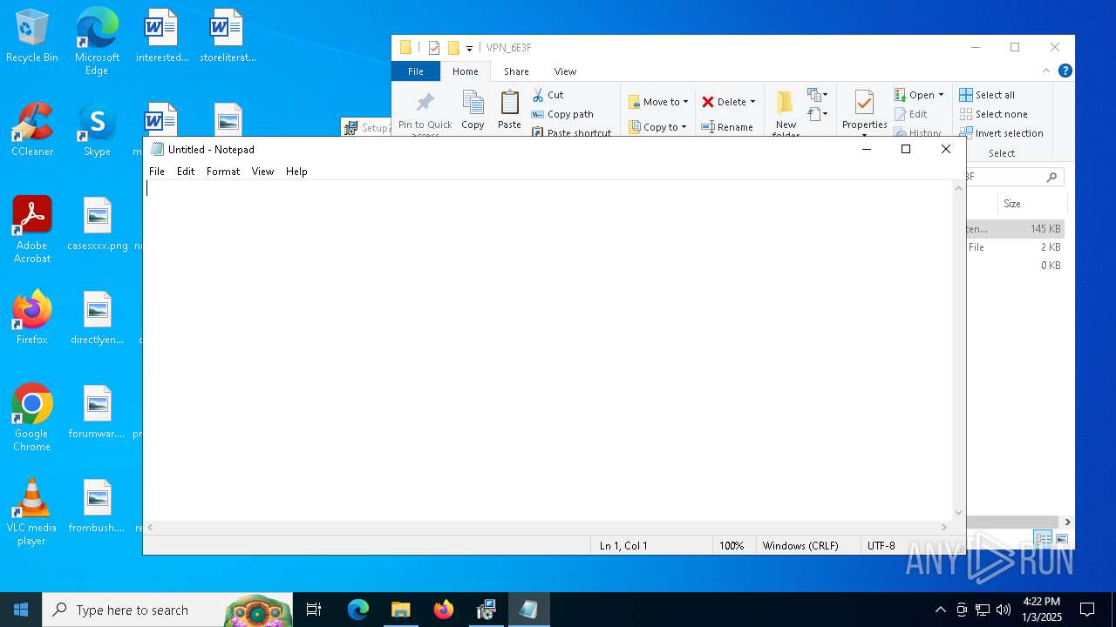Click Invert selection in the ribbon
This screenshot has height=627, width=1116.
click(1001, 133)
